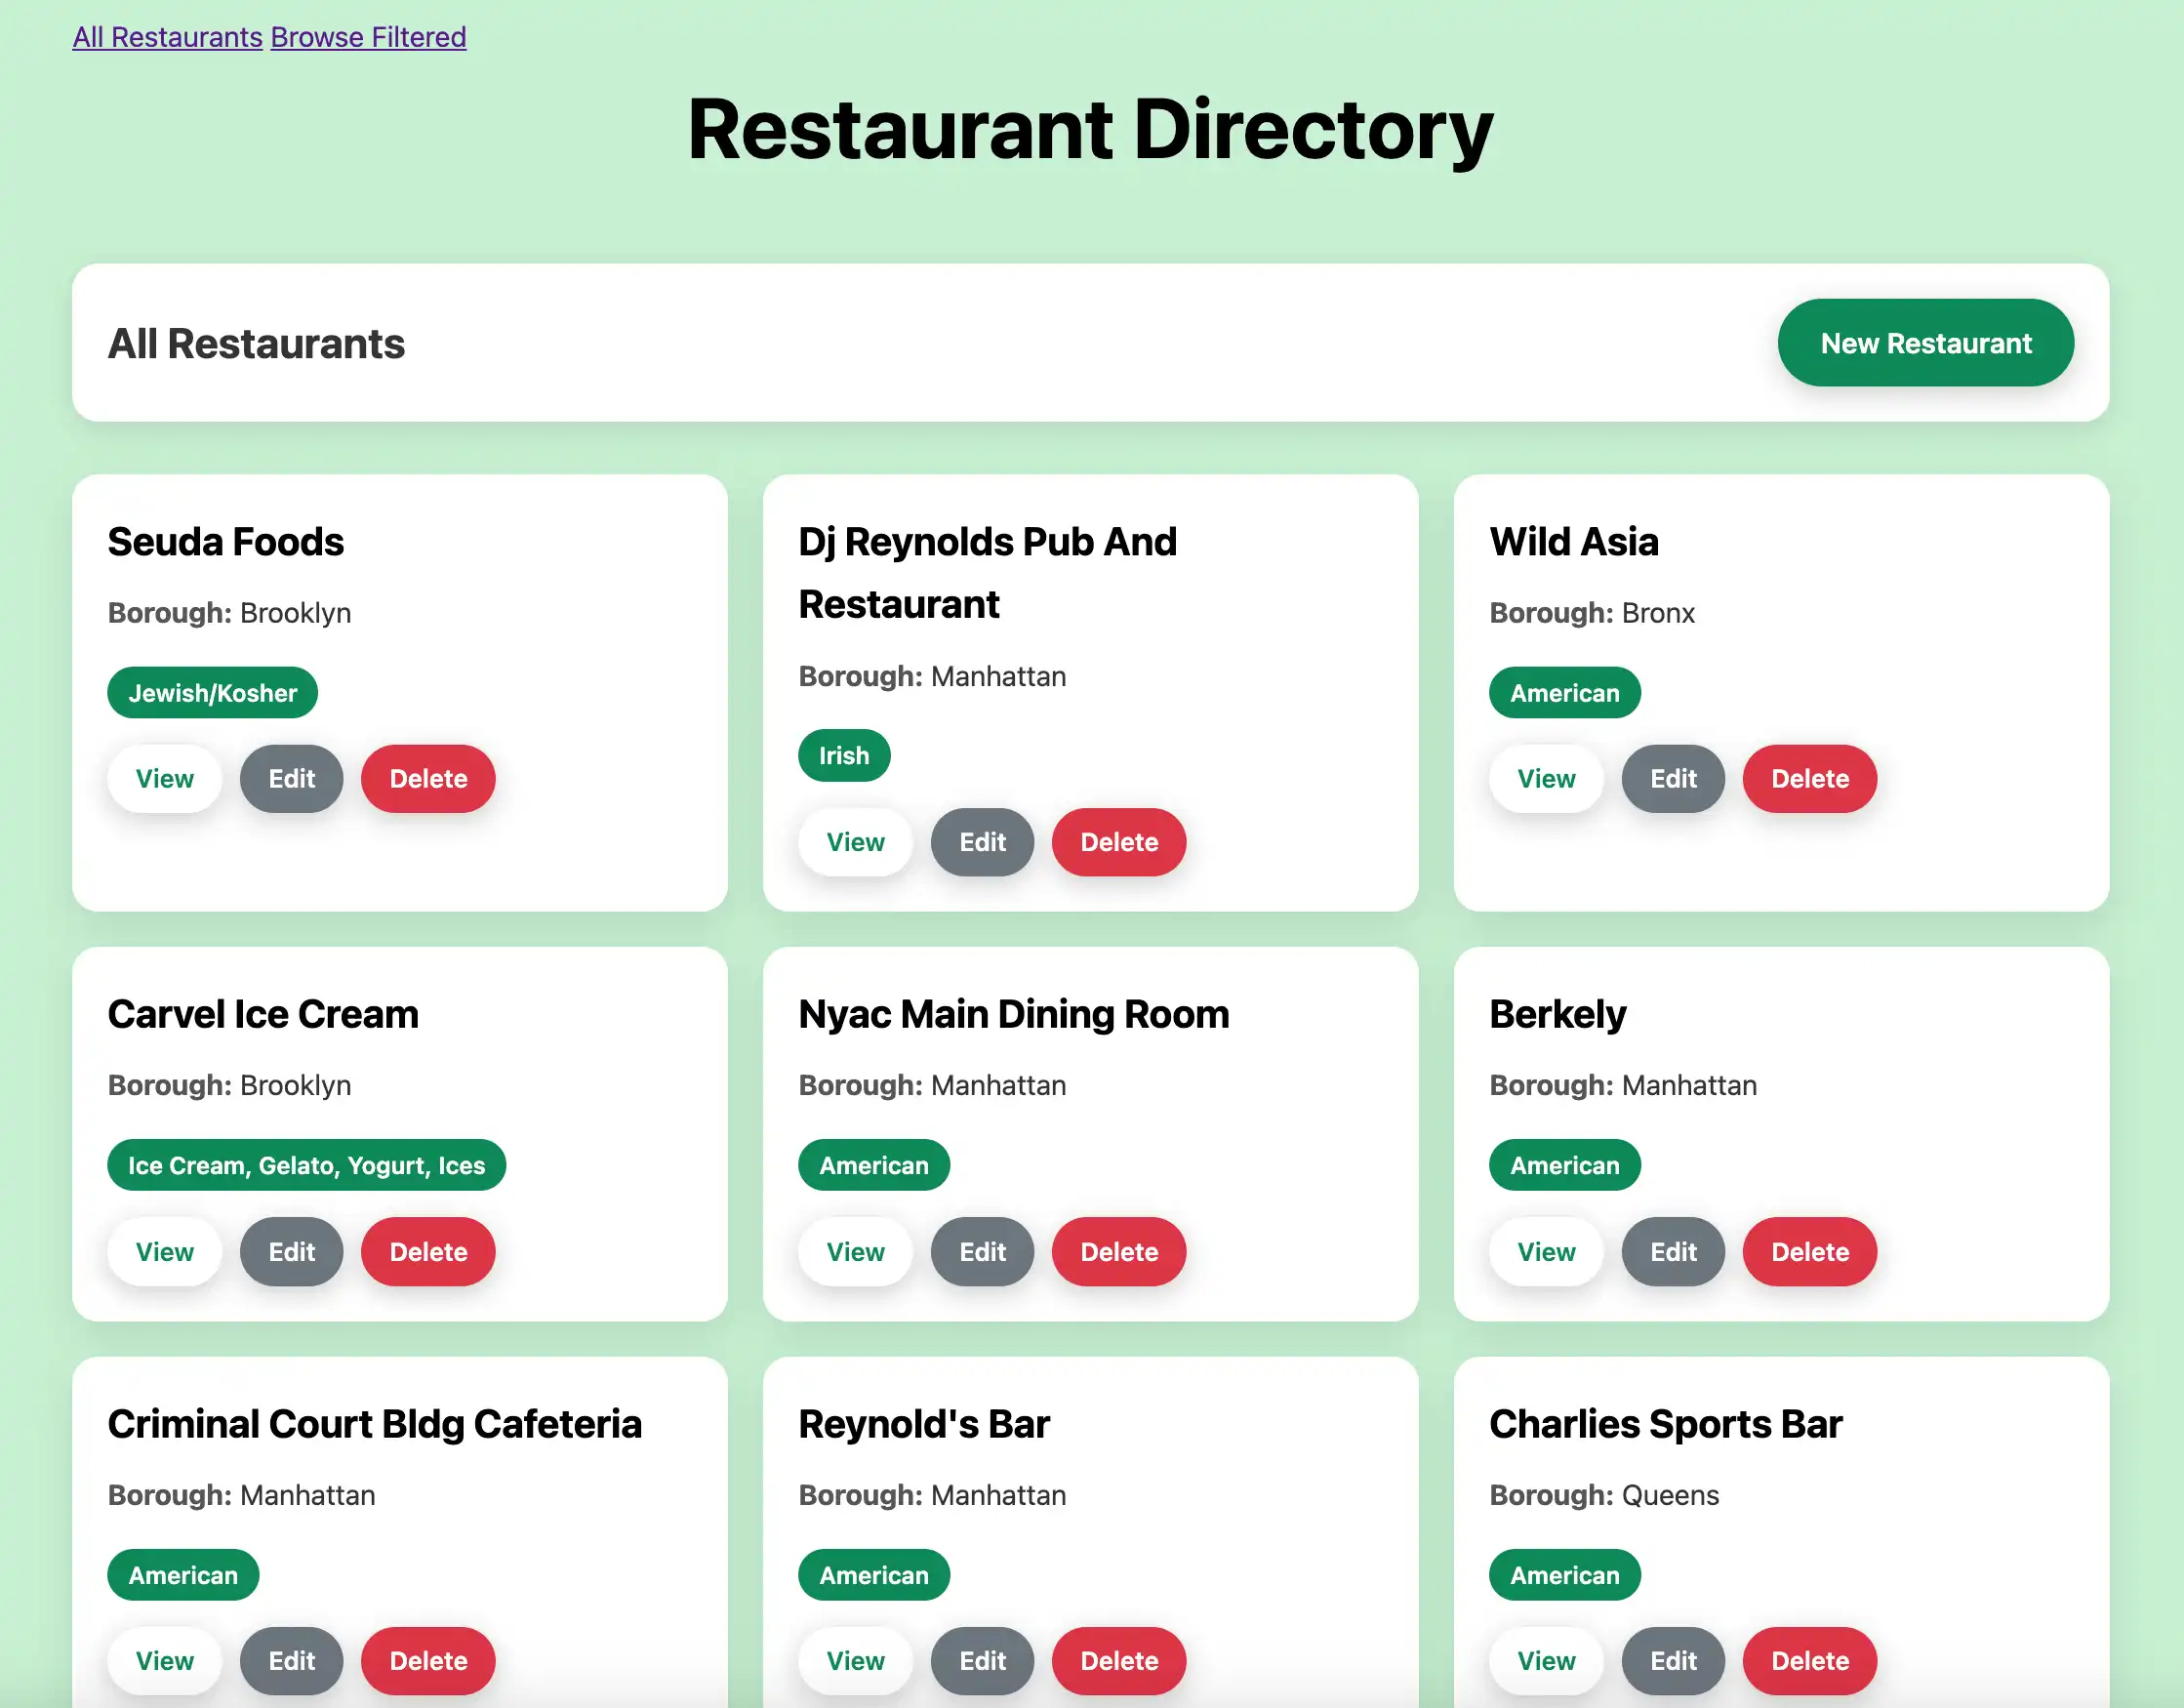View Seuda Foods details
The width and height of the screenshot is (2184, 1708).
[x=164, y=778]
